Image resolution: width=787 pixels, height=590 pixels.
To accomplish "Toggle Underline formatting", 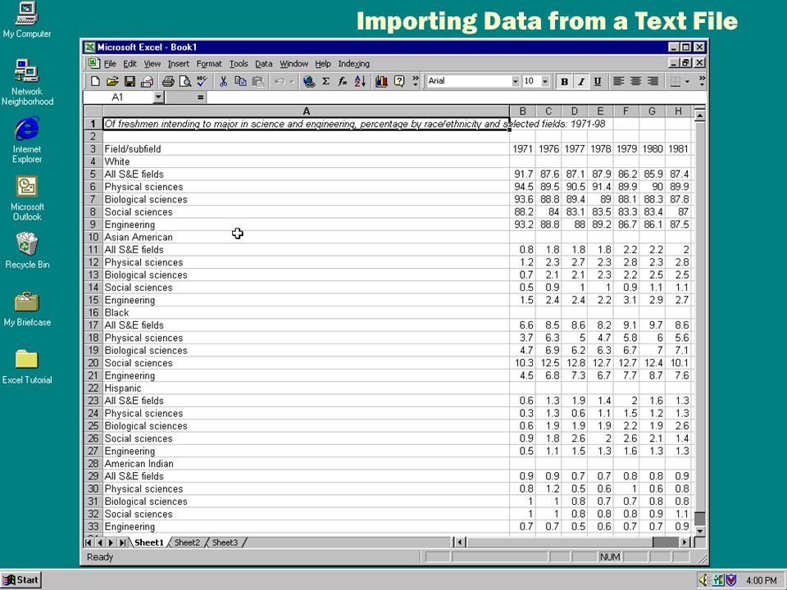I will pos(598,81).
